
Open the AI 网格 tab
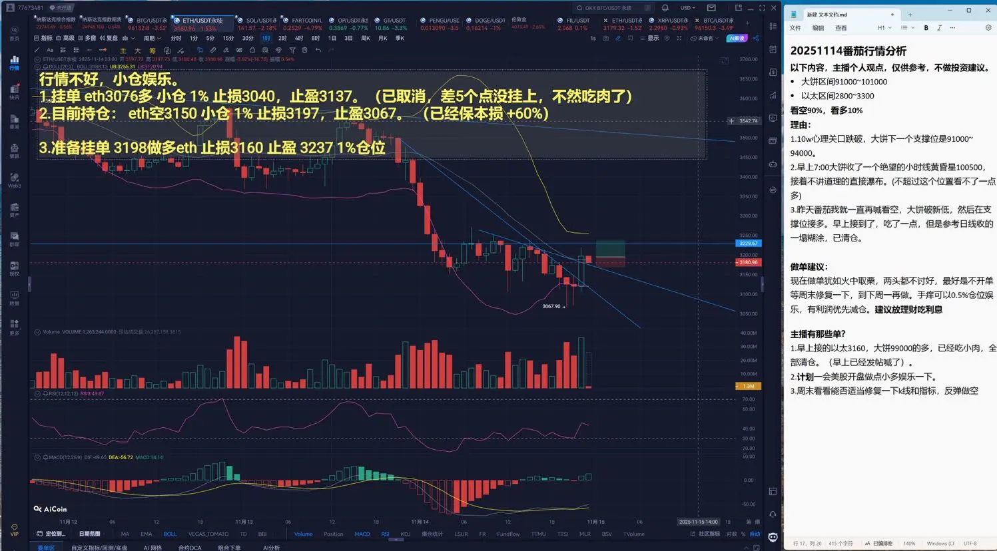pyautogui.click(x=153, y=548)
